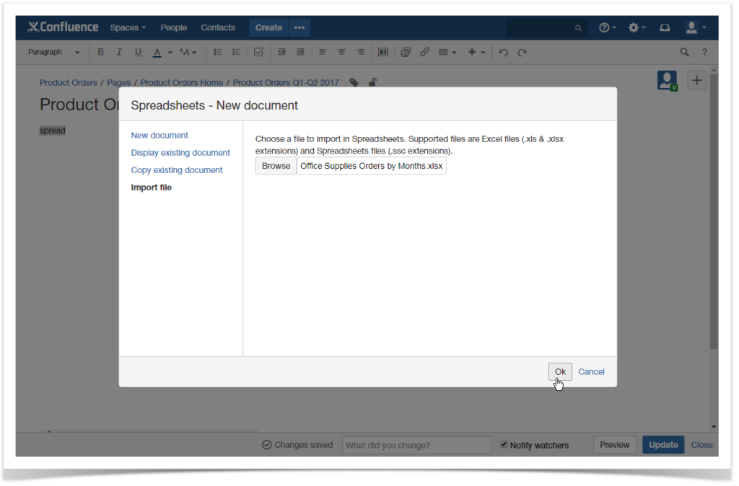The height and width of the screenshot is (486, 739).
Task: Apply italic formatting from toolbar
Action: [119, 52]
